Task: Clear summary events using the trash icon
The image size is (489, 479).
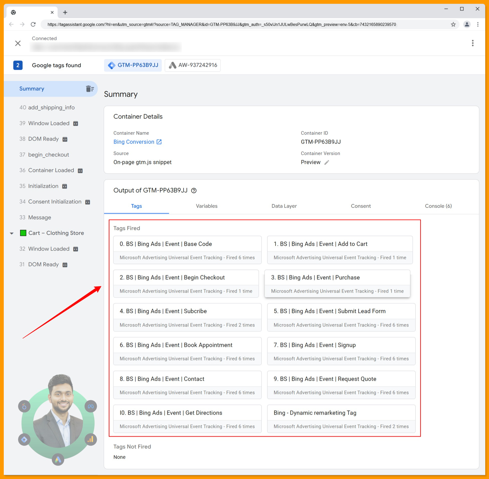Action: [x=90, y=89]
